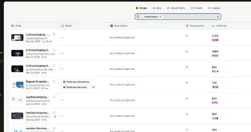Select the Emails tab
Screen dimensions: 251x132
(x=196, y=8)
